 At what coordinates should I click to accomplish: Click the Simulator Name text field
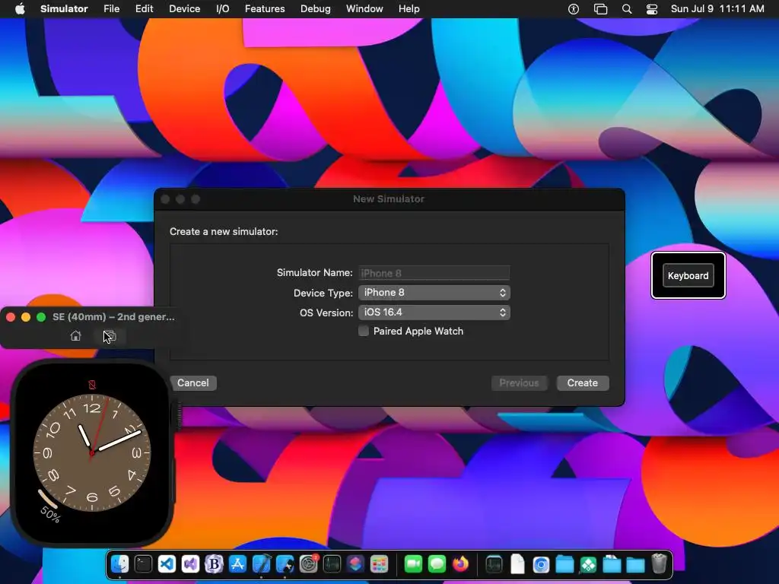[434, 273]
